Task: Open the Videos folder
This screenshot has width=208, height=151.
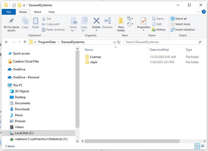Action: (x=19, y=127)
